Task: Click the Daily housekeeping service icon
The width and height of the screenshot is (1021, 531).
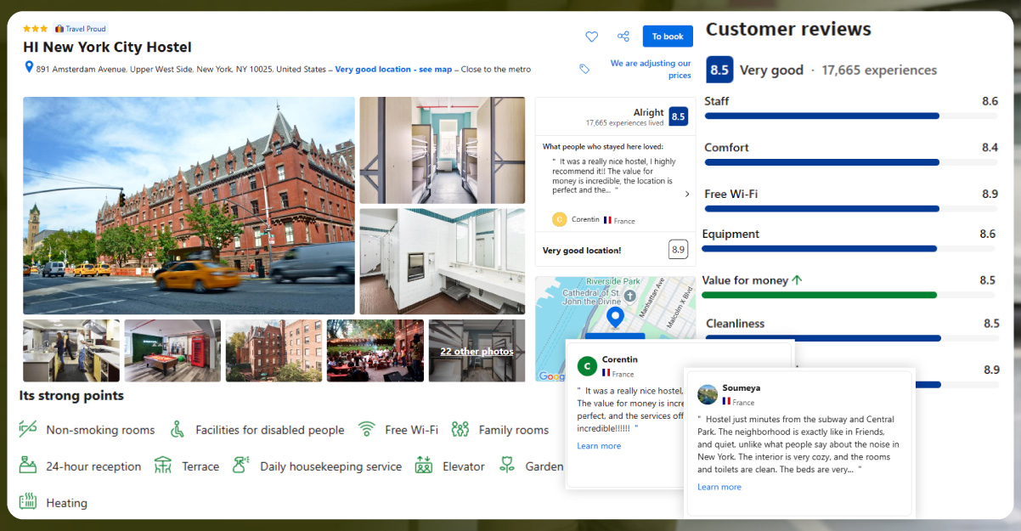Action: (240, 466)
